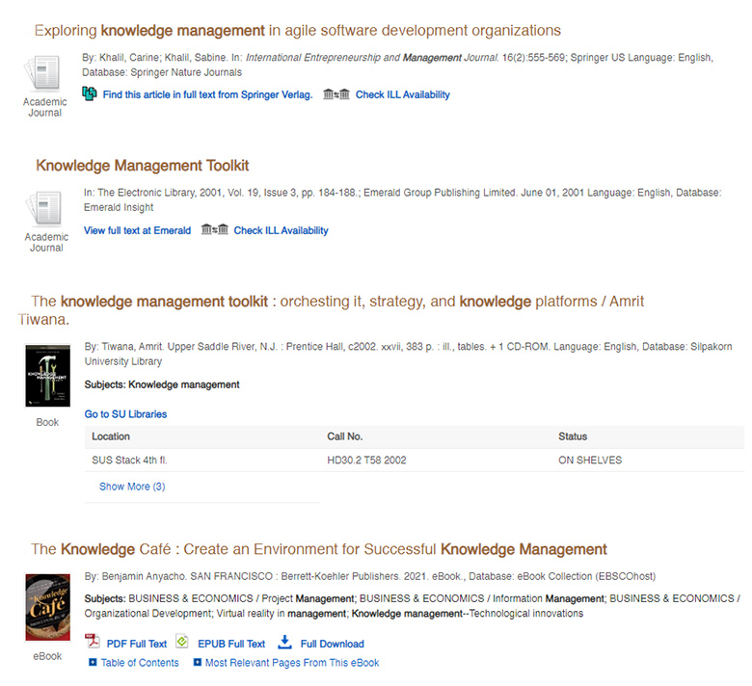Click the Full Download arrow icon

click(x=284, y=642)
